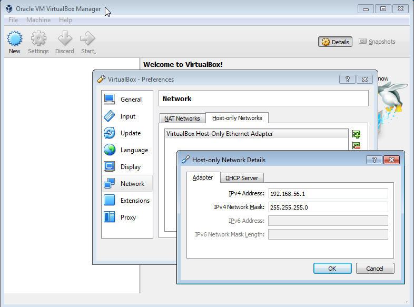Switch to the DHCP Server tab
414x307 pixels.
click(242, 178)
